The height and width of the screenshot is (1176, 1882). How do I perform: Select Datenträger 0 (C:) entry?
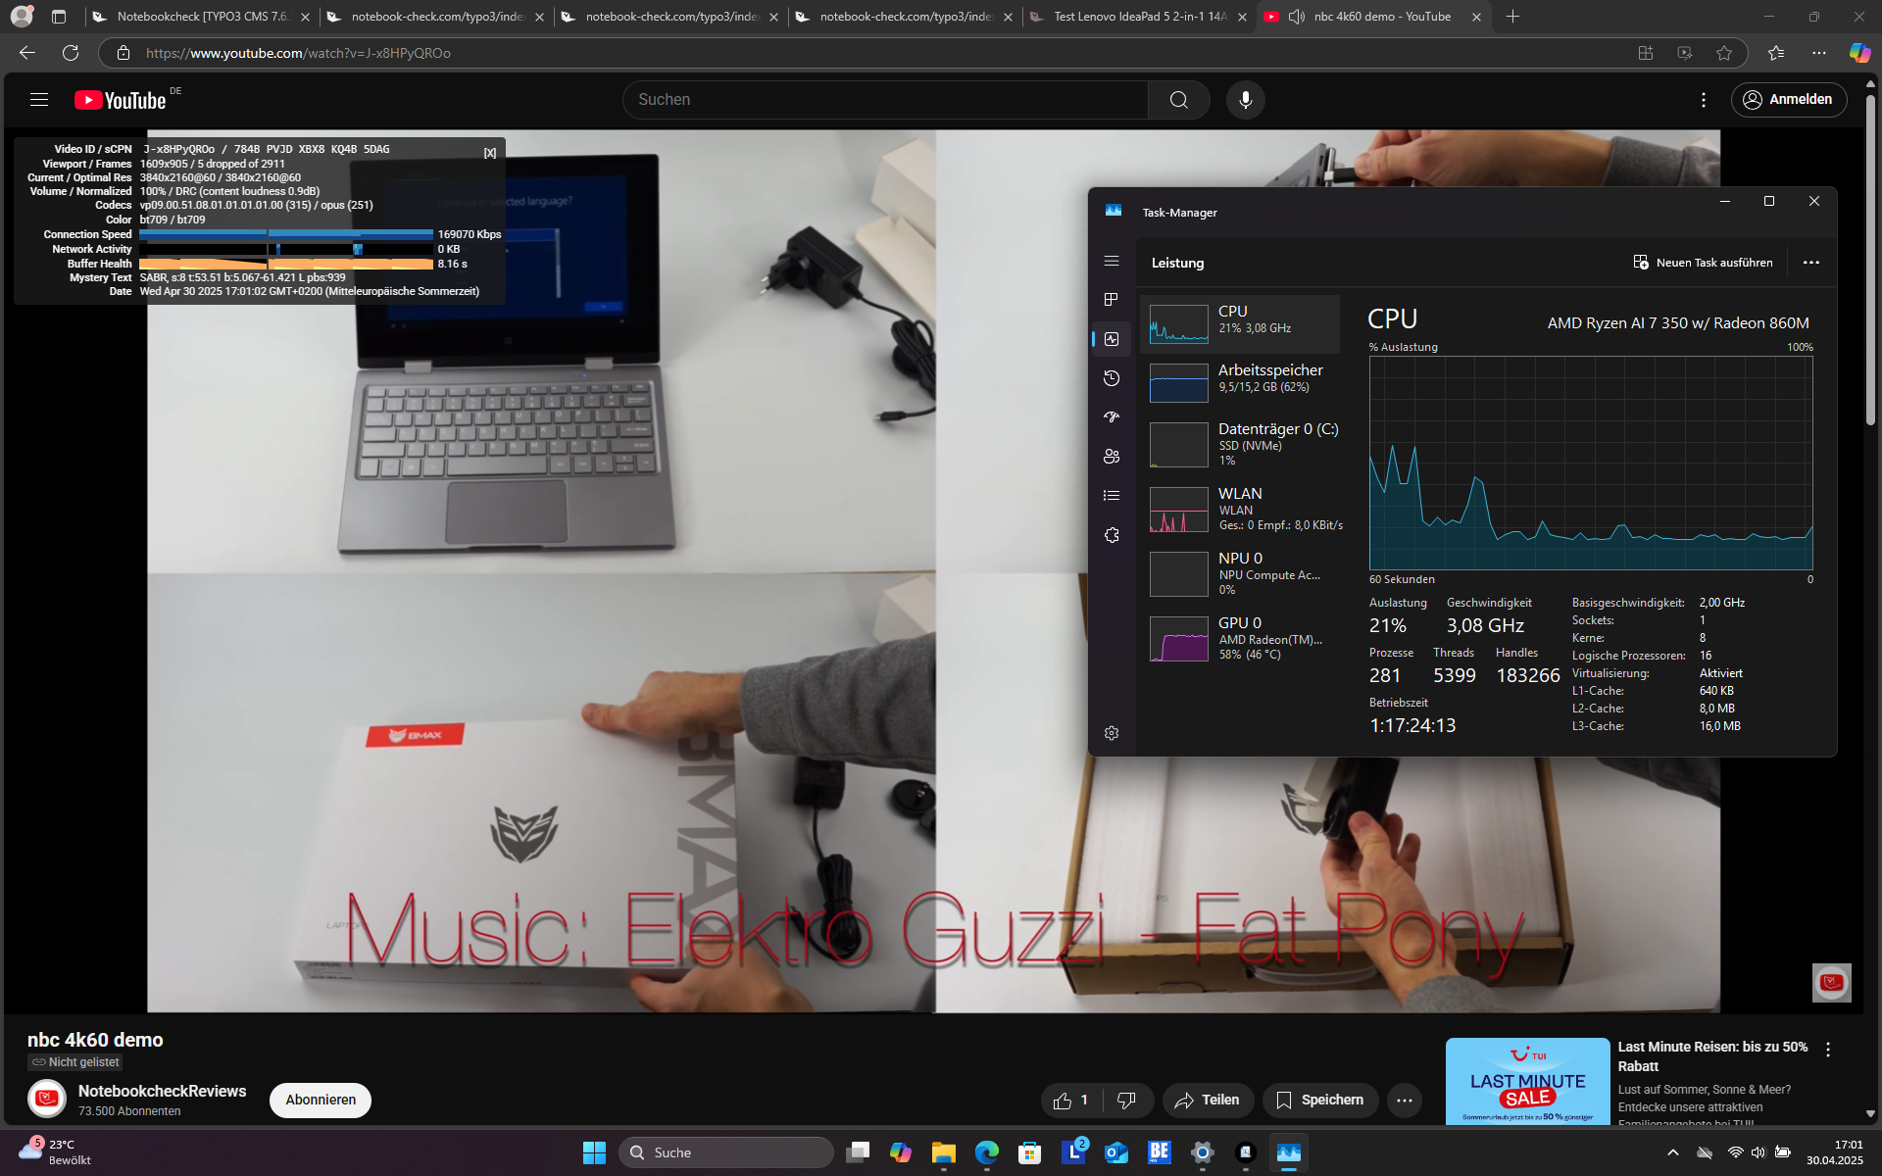tap(1240, 445)
